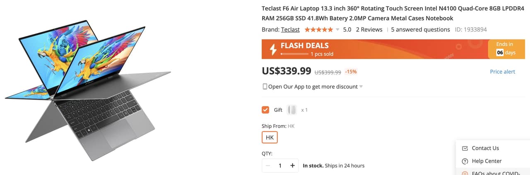This screenshot has height=175, width=530.
Task: Expand the Open Our App discount dropdown
Action: (361, 87)
